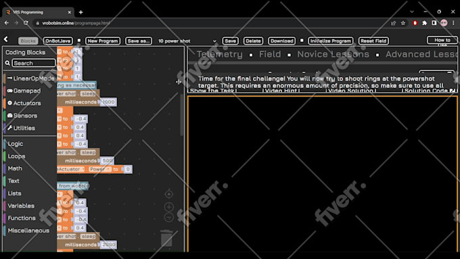The width and height of the screenshot is (460, 259).
Task: Click the search magnifier icon
Action: [7, 63]
